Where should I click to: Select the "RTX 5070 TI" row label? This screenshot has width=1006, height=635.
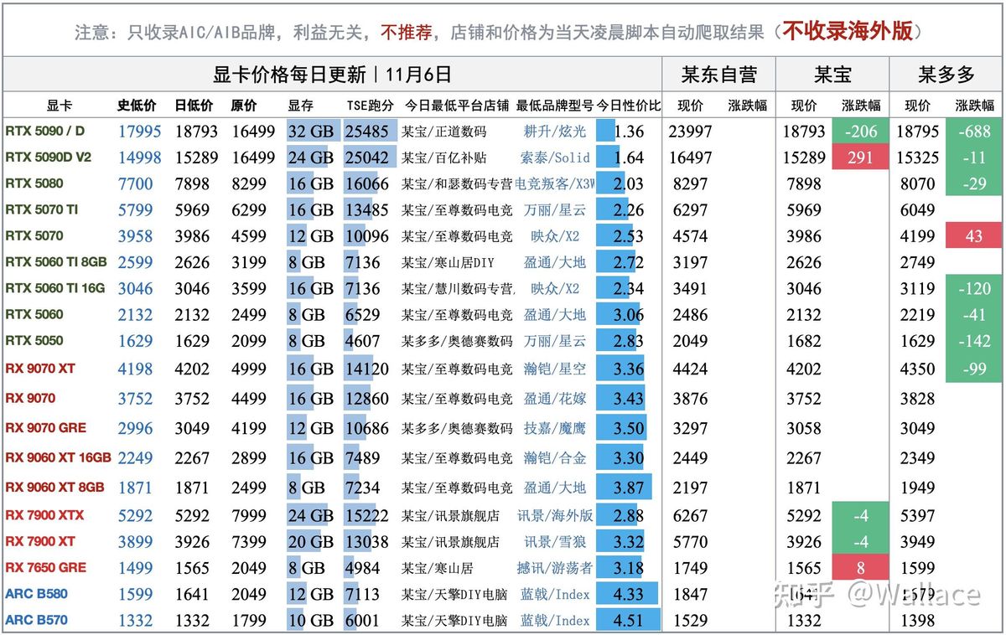[41, 209]
